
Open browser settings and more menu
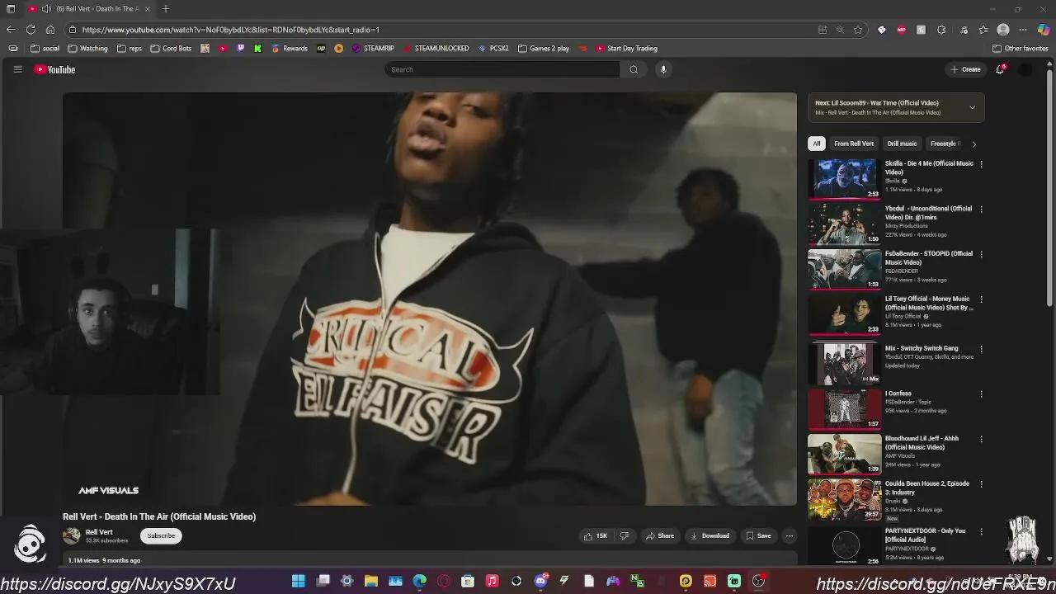pyautogui.click(x=1024, y=30)
